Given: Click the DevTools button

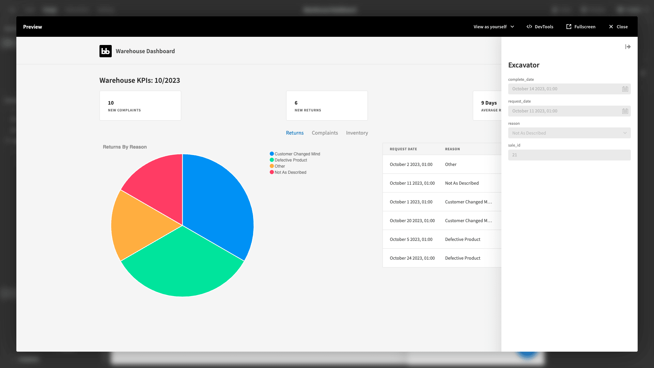Looking at the screenshot, I should (540, 27).
